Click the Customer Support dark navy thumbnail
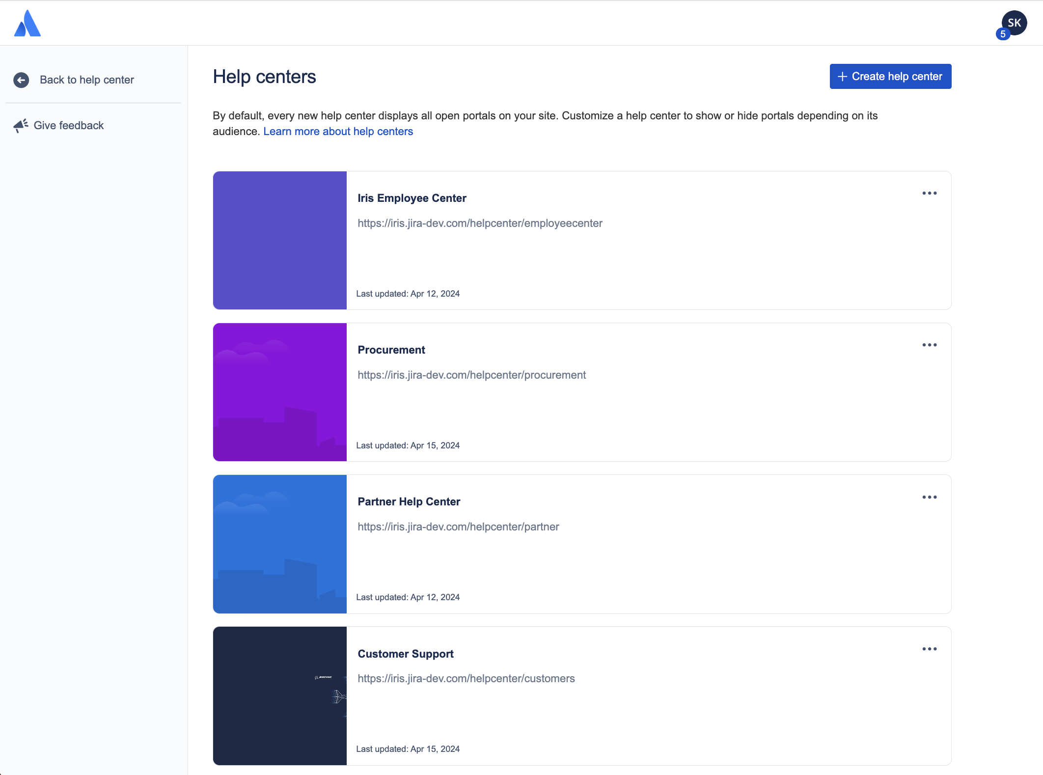The height and width of the screenshot is (775, 1043). point(280,696)
